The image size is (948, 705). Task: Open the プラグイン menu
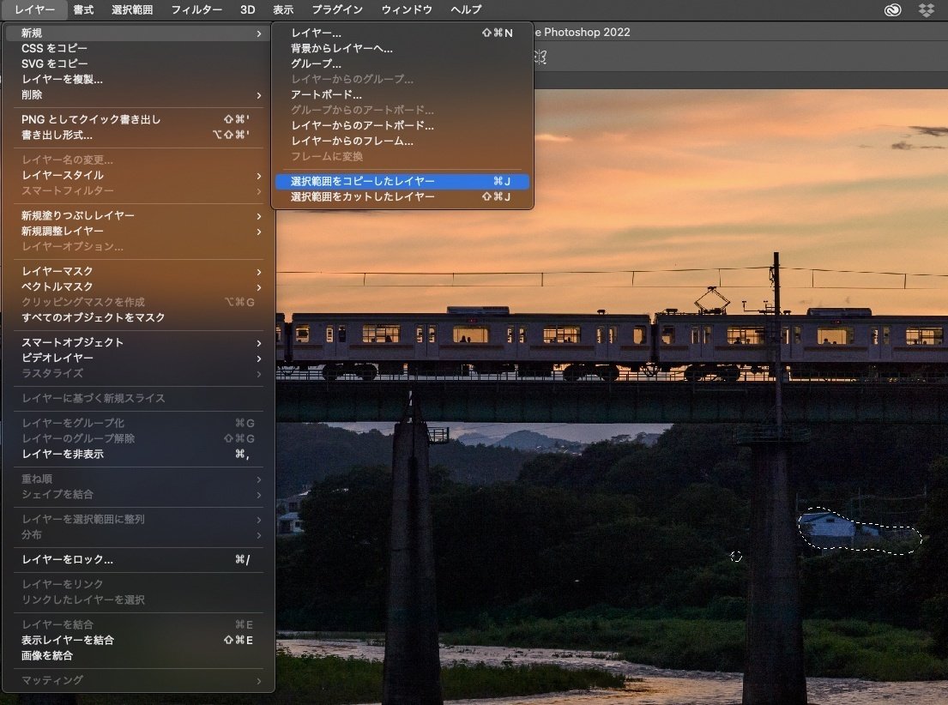click(337, 9)
